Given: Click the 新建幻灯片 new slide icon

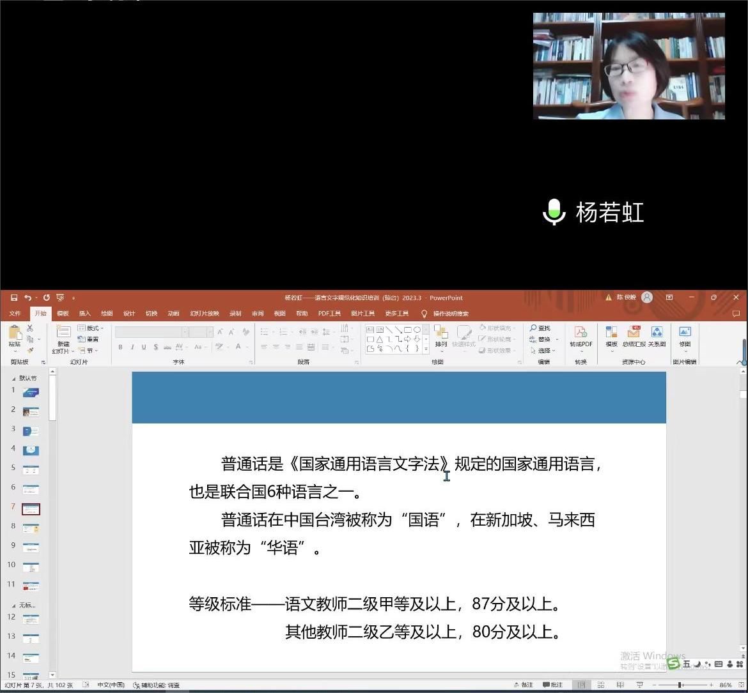Looking at the screenshot, I should [63, 331].
